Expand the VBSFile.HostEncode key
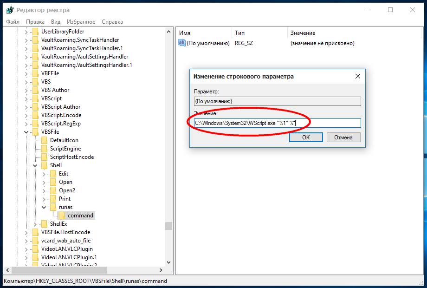 click(26, 232)
